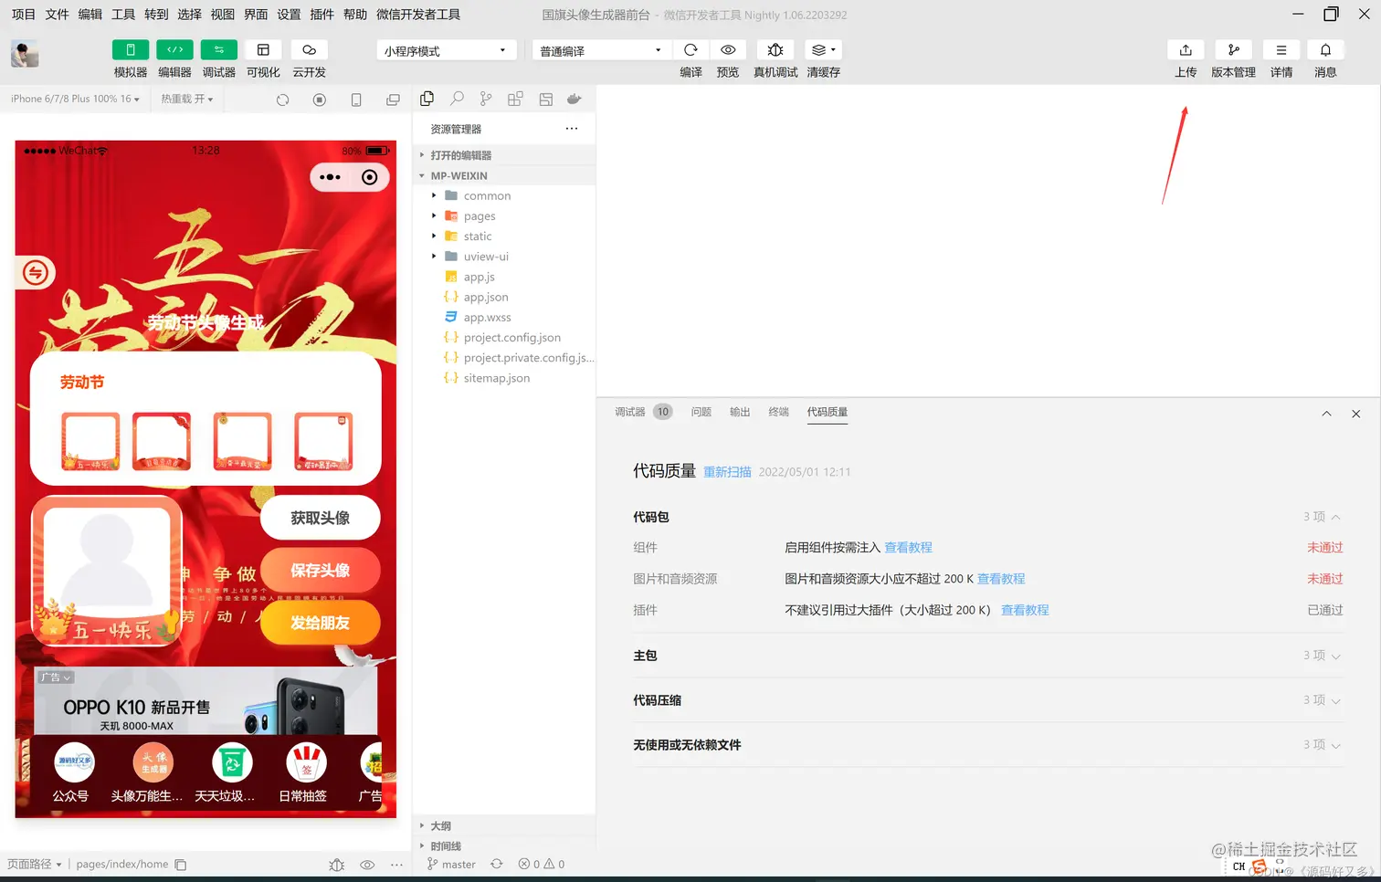1381x882 pixels.
Task: Expand the pages folder in 资源管理器
Action: pos(435,215)
